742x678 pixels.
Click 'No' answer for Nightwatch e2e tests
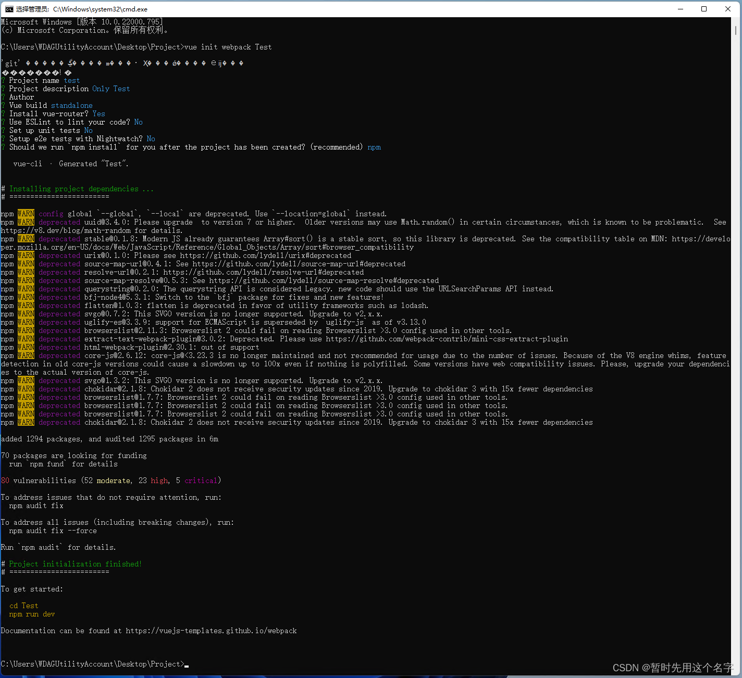point(151,139)
